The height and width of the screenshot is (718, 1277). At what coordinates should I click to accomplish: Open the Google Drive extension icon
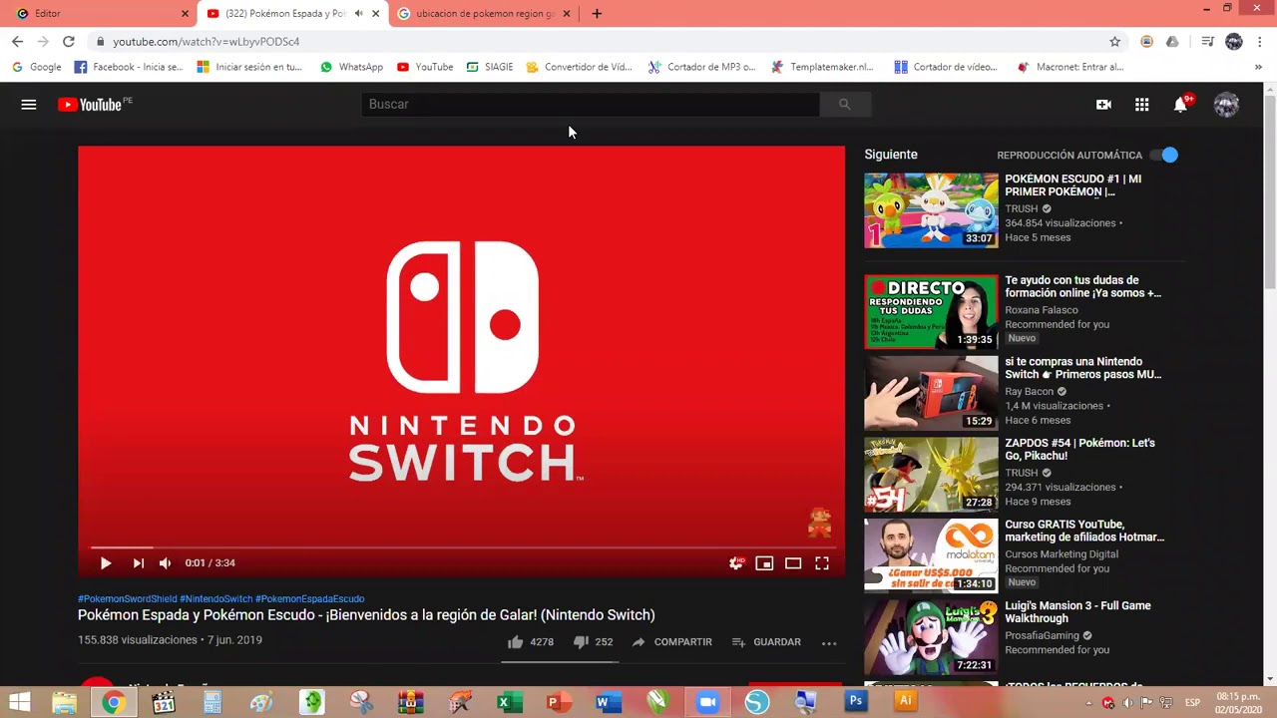pos(1172,42)
